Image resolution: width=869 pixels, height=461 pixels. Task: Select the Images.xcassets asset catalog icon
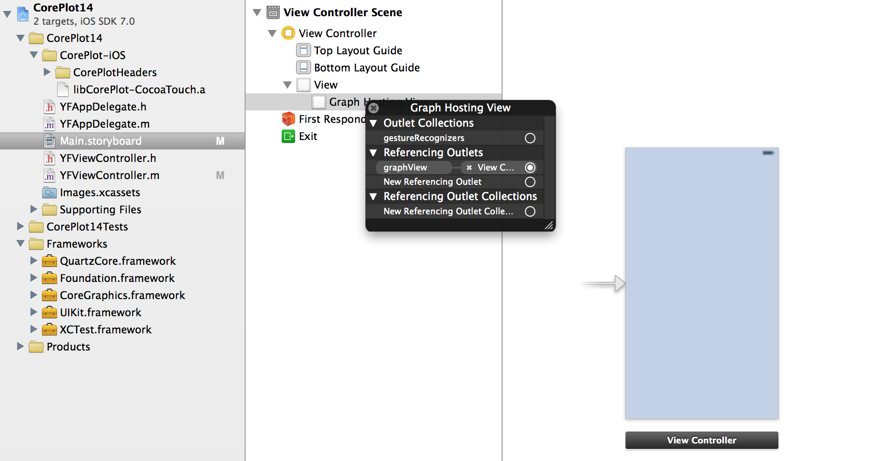pos(49,193)
